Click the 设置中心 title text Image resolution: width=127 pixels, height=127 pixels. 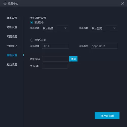pyautogui.click(x=13, y=4)
